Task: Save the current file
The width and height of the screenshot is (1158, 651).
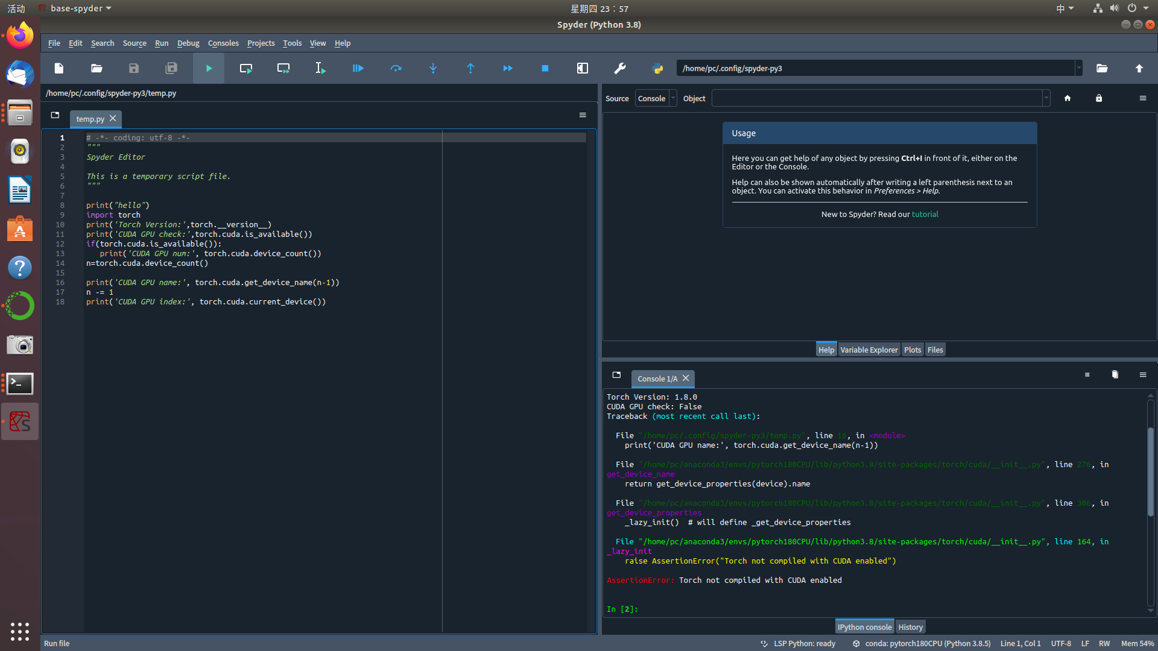Action: point(134,68)
